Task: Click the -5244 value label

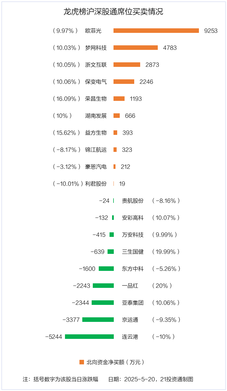Action: point(53,337)
